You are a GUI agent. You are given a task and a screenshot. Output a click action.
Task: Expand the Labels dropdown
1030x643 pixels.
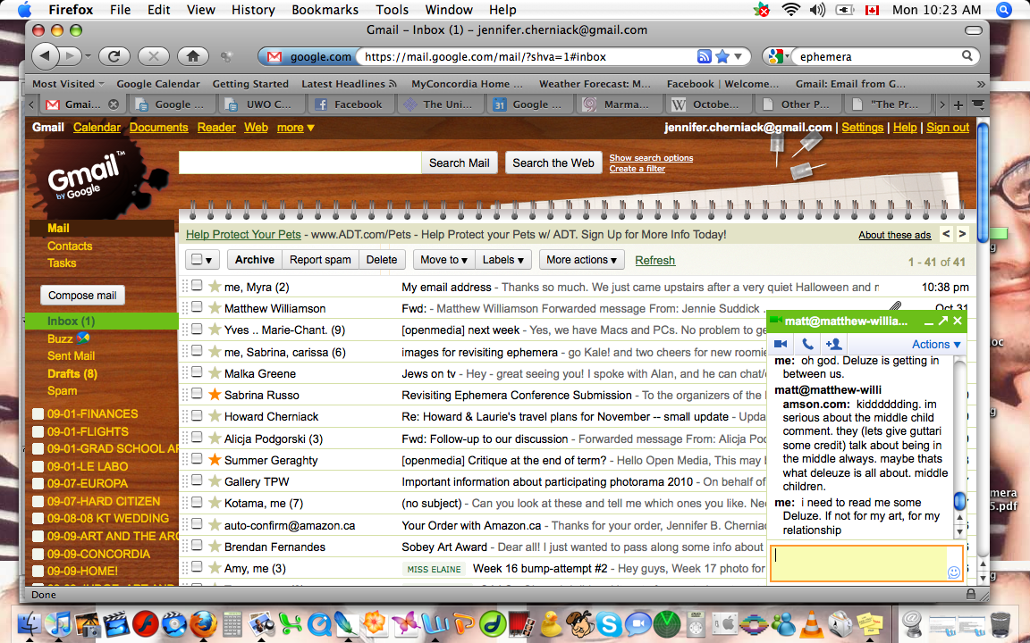pos(503,260)
